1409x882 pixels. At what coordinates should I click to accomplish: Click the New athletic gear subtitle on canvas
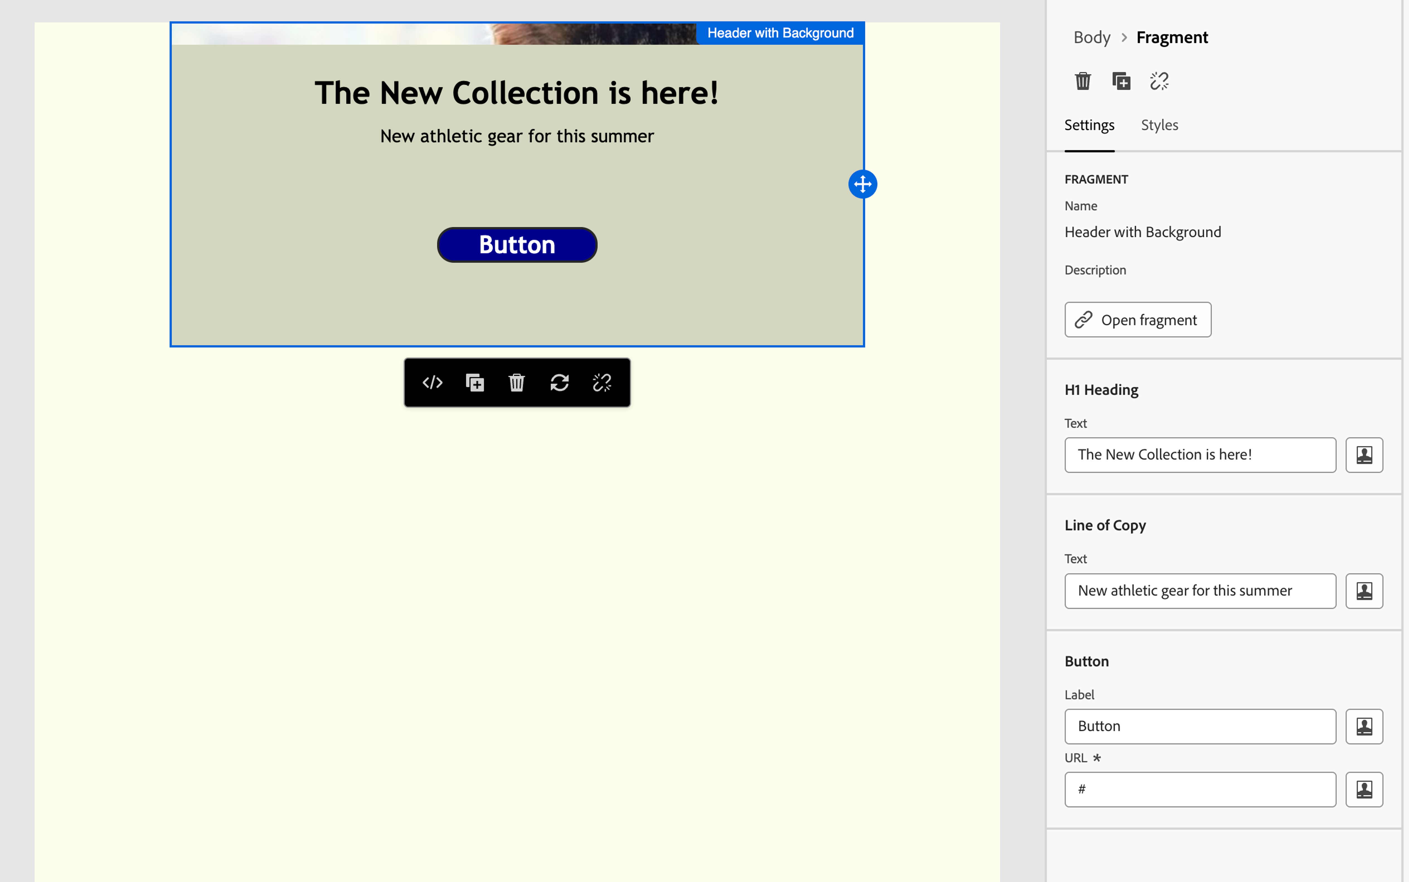(x=517, y=137)
